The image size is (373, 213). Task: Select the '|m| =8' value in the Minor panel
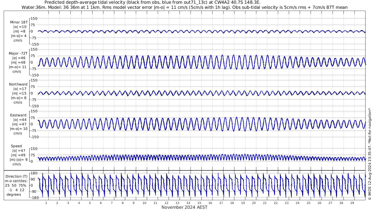[x=19, y=31]
